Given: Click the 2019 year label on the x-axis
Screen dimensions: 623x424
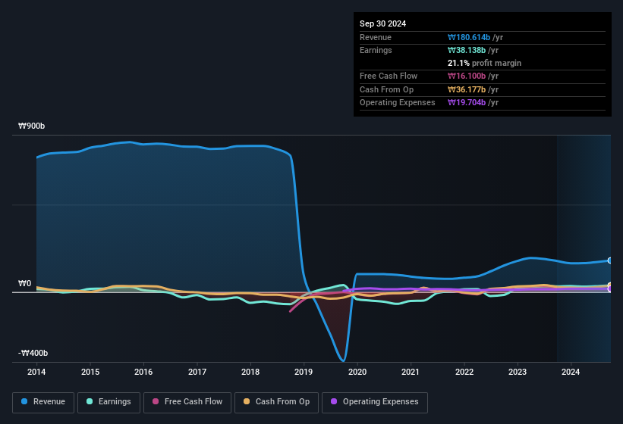Looking at the screenshot, I should point(304,372).
